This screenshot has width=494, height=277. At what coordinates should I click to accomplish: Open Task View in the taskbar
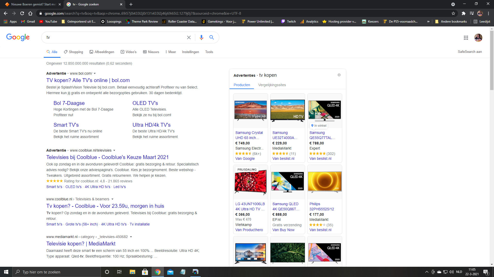(x=119, y=272)
